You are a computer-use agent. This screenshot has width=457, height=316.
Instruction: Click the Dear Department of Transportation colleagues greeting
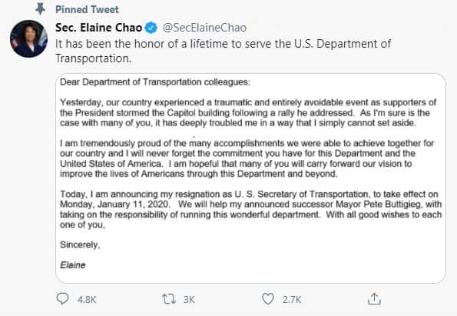click(155, 82)
